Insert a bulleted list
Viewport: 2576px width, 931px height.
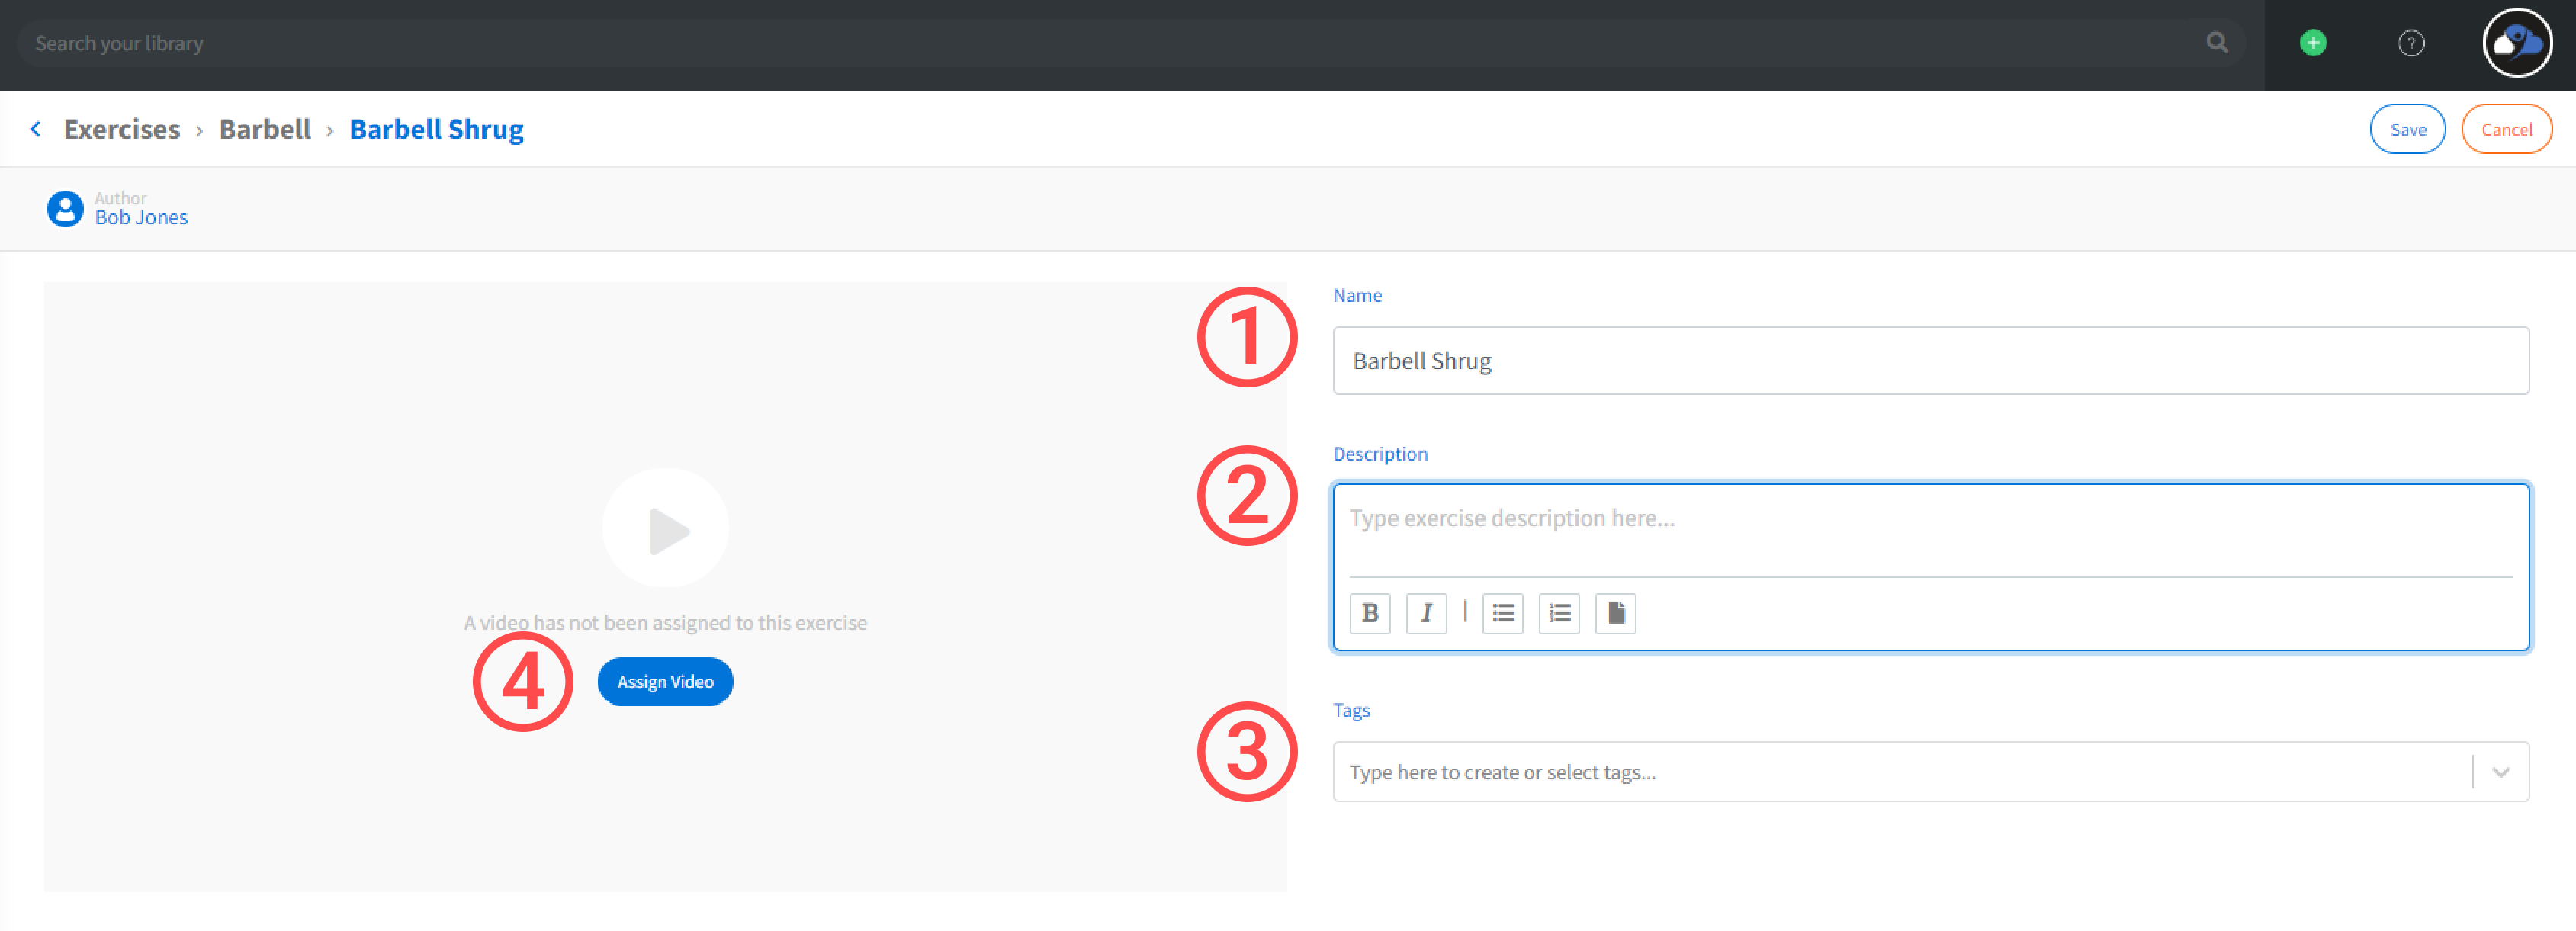click(x=1502, y=613)
